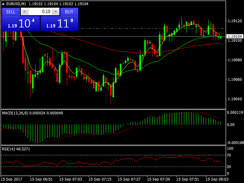Click the EURUSD,M1 chart title text
244x183 pixels.
pos(16,4)
